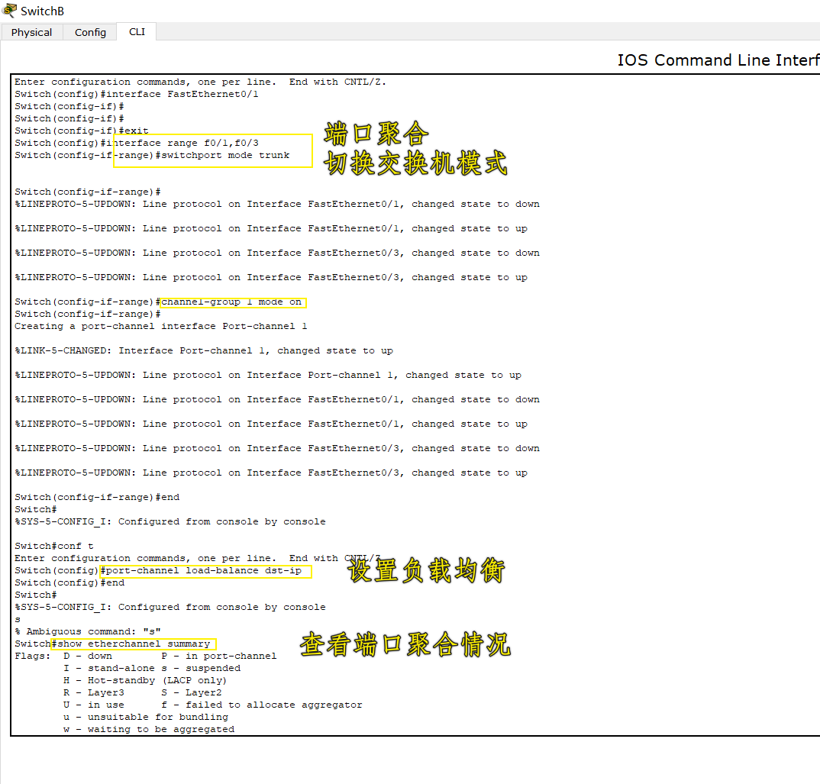Open the Physical tab
820x784 pixels.
pyautogui.click(x=31, y=31)
